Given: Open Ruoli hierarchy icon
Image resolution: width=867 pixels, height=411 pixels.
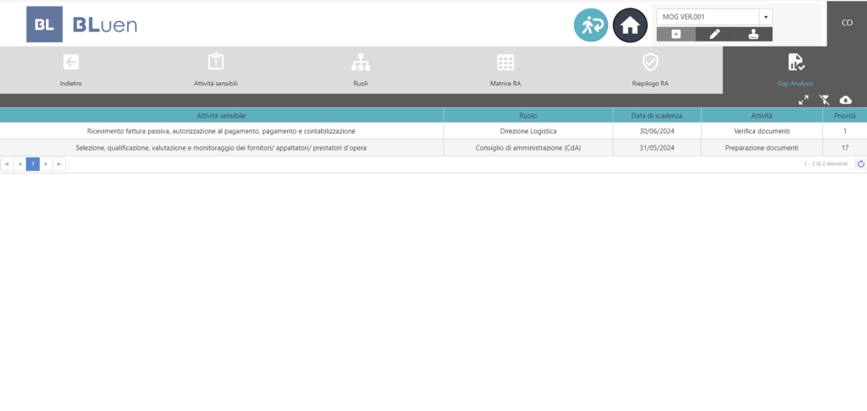Looking at the screenshot, I should coord(361,63).
